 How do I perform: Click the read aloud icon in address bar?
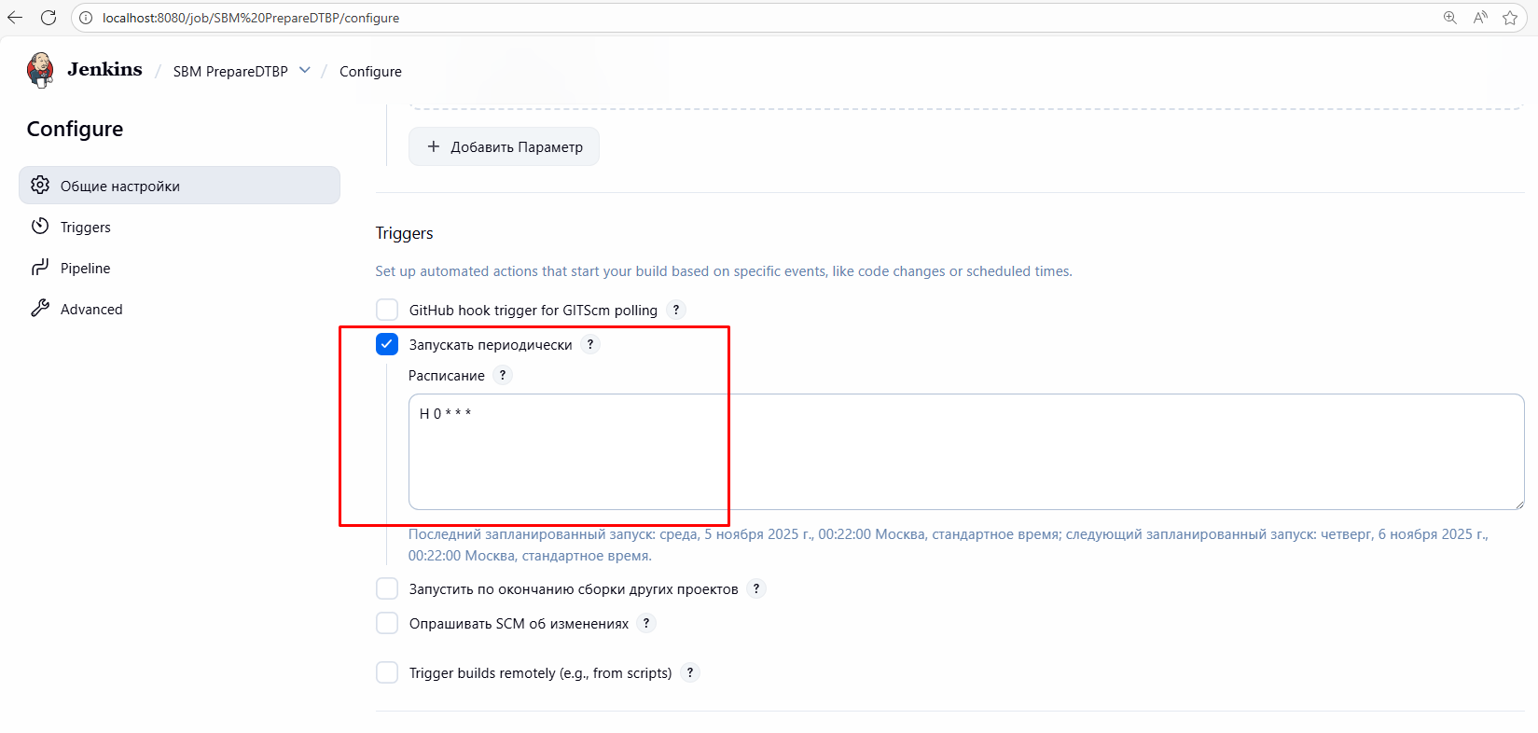click(1480, 18)
